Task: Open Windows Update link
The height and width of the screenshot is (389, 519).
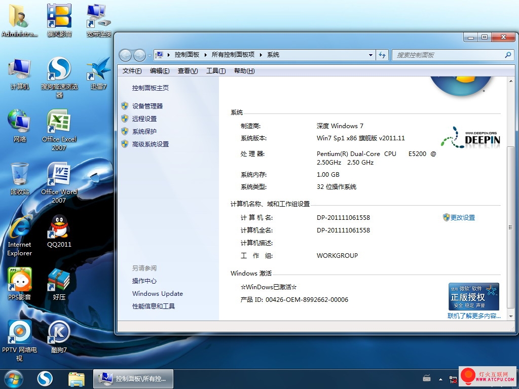Action: 157,293
